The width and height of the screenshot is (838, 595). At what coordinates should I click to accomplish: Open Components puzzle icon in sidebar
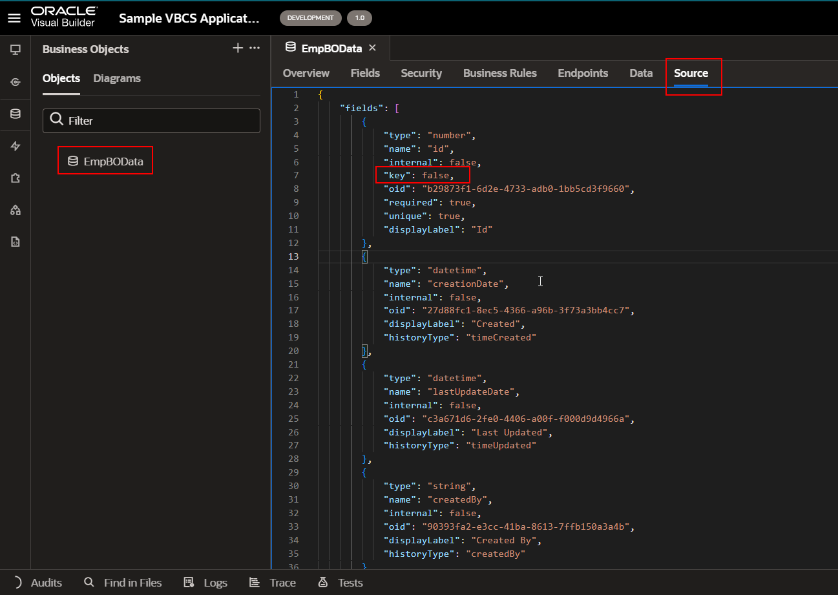coord(16,178)
